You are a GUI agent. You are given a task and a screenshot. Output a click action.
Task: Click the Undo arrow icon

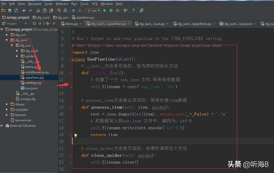point(24,11)
